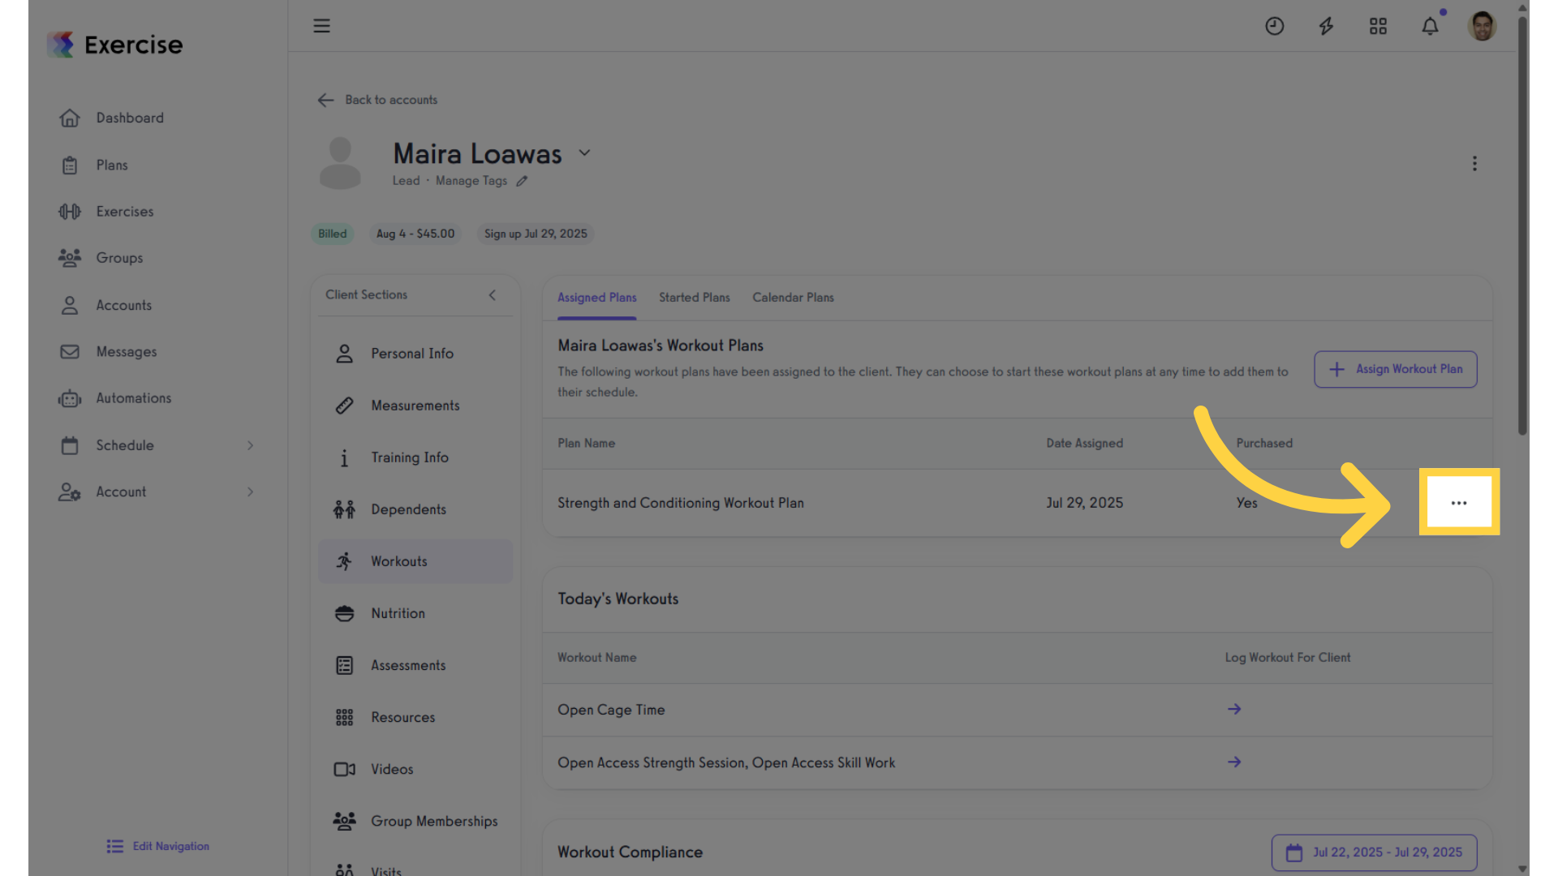Go back to accounts link
This screenshot has width=1558, height=876.
[x=378, y=100]
